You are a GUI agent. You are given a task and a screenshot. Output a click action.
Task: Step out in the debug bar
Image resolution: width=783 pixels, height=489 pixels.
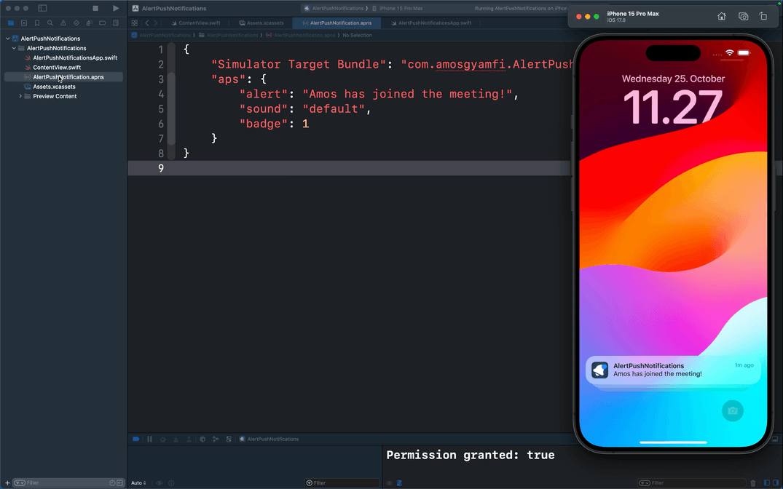pos(189,439)
